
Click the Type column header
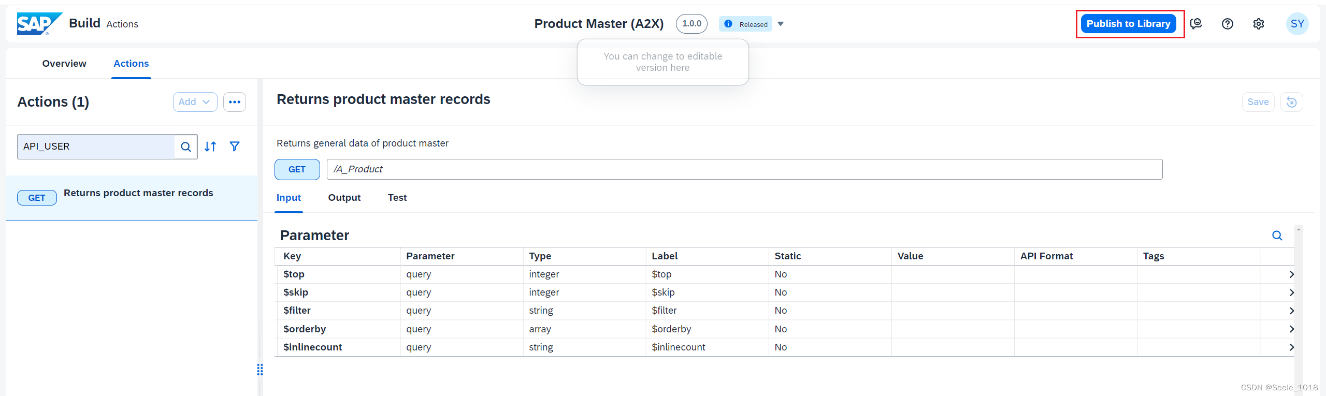tap(584, 256)
